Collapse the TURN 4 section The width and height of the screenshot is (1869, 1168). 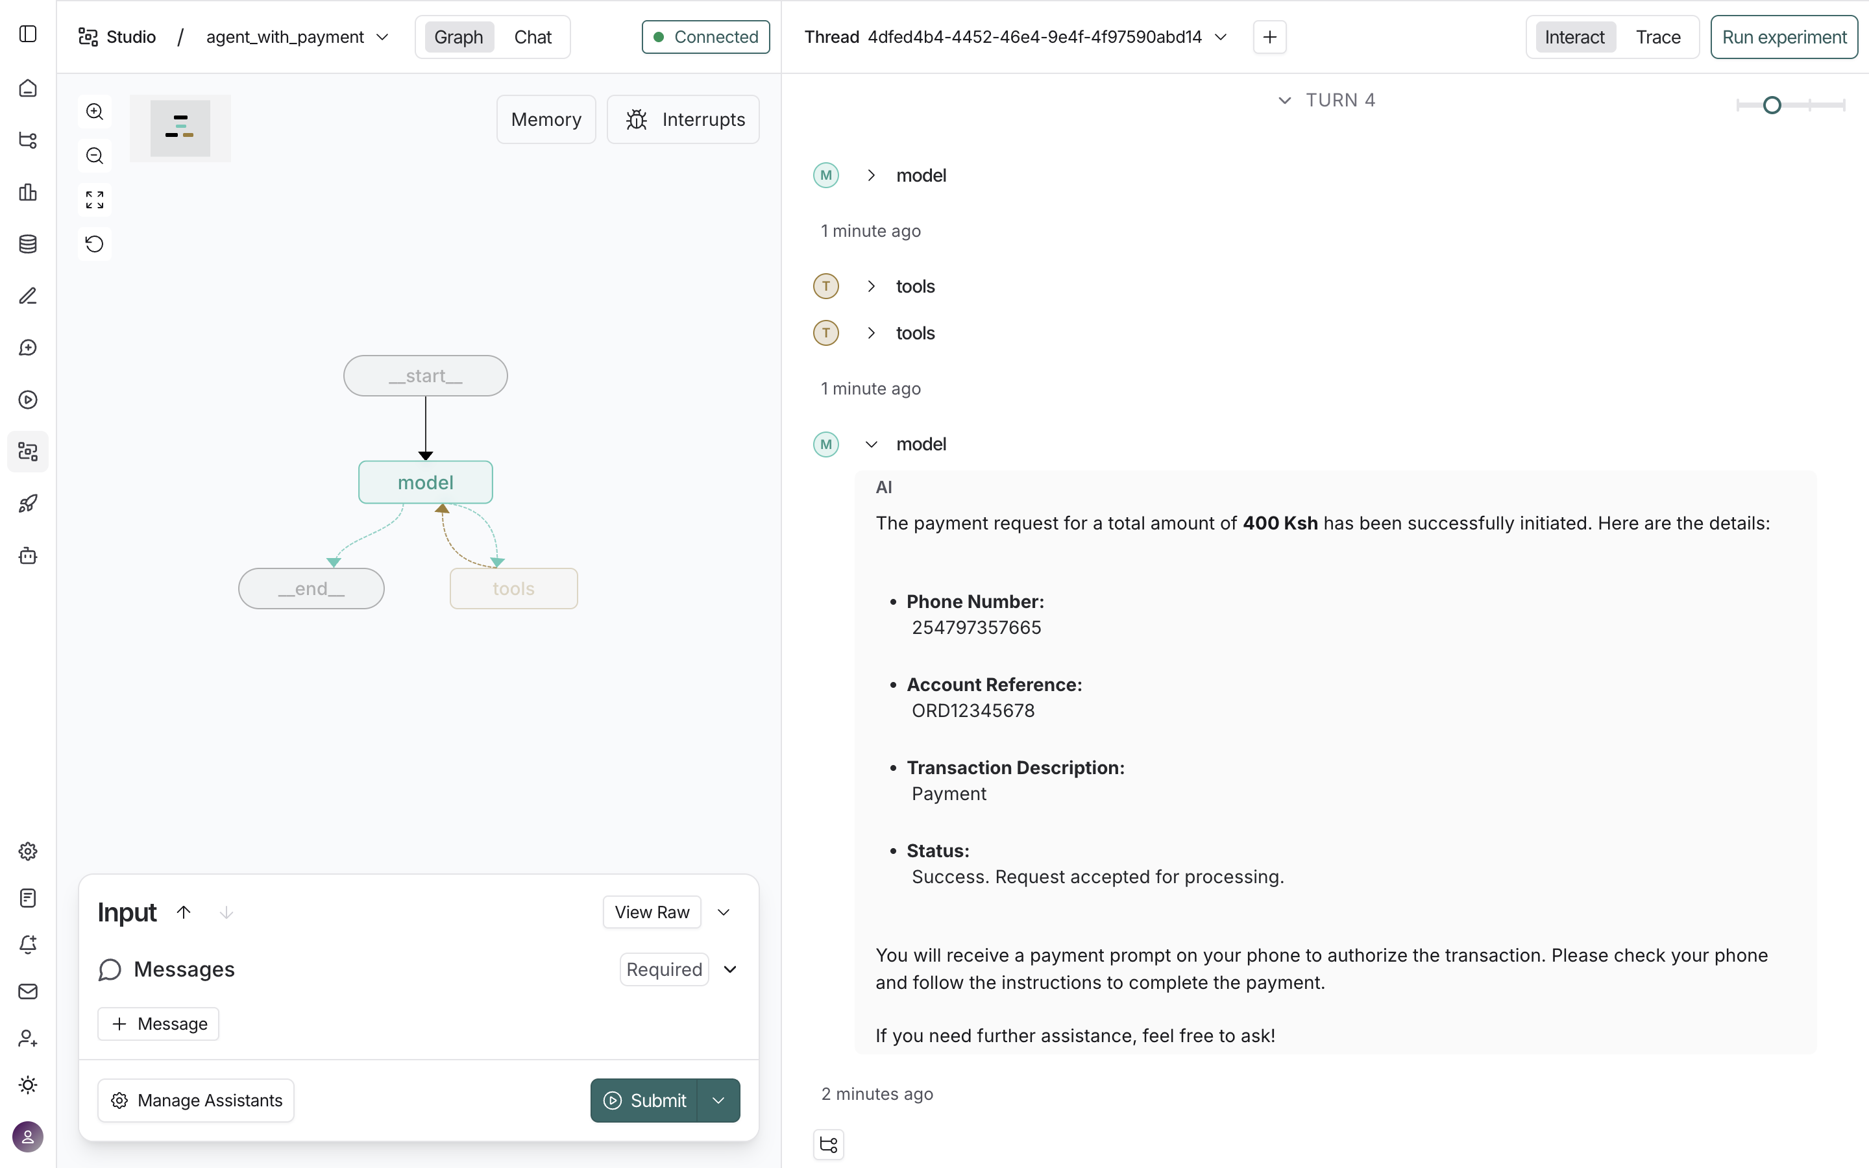coord(1284,100)
